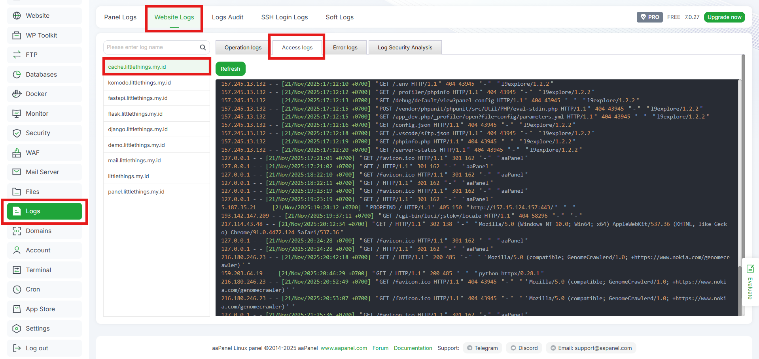
Task: Click the Evaluate feedback icon
Action: [x=750, y=269]
